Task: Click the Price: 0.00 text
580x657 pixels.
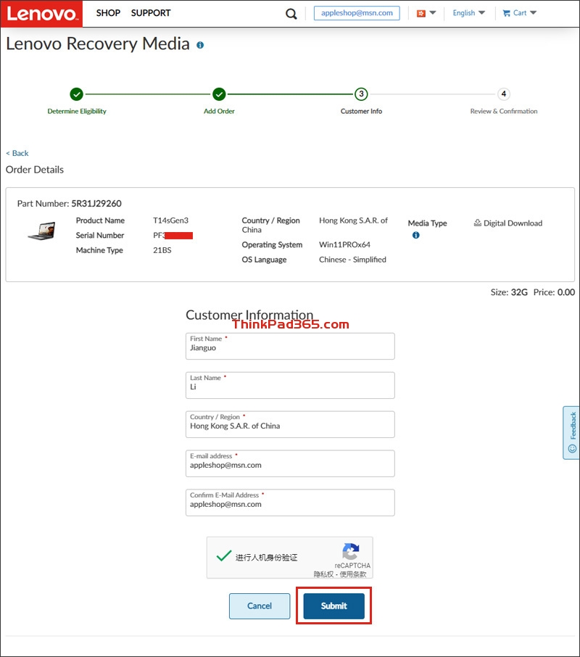Action: pyautogui.click(x=554, y=292)
